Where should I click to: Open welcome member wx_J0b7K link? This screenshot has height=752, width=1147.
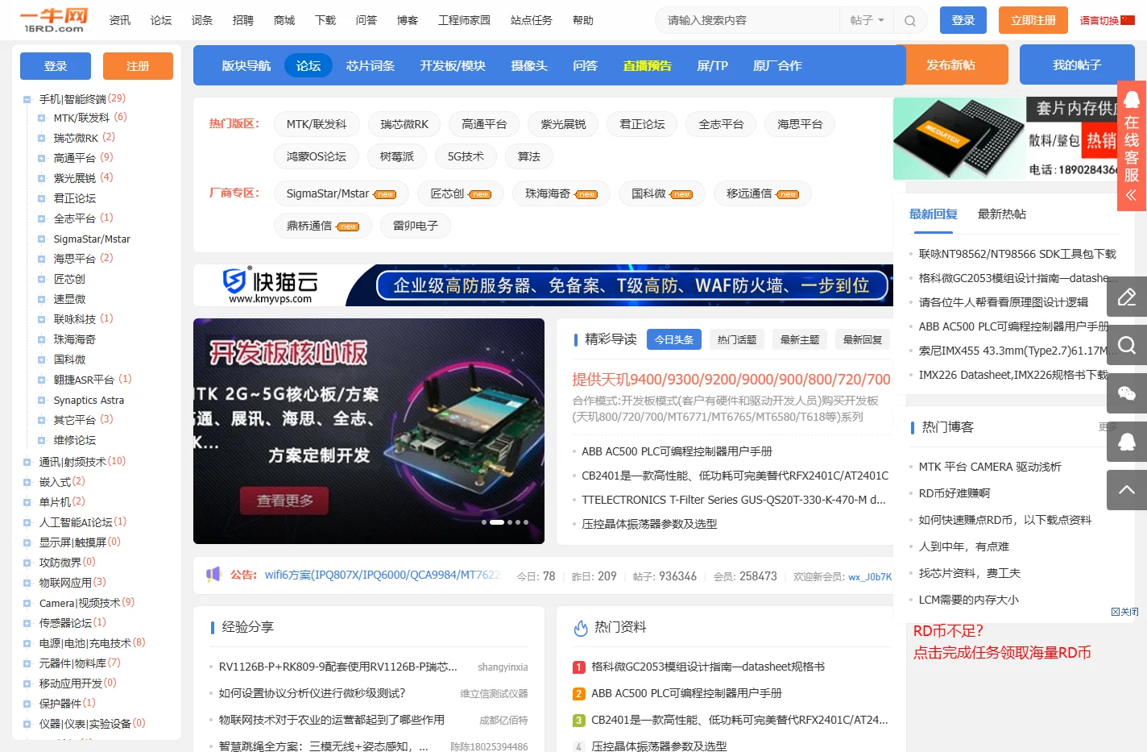point(870,577)
